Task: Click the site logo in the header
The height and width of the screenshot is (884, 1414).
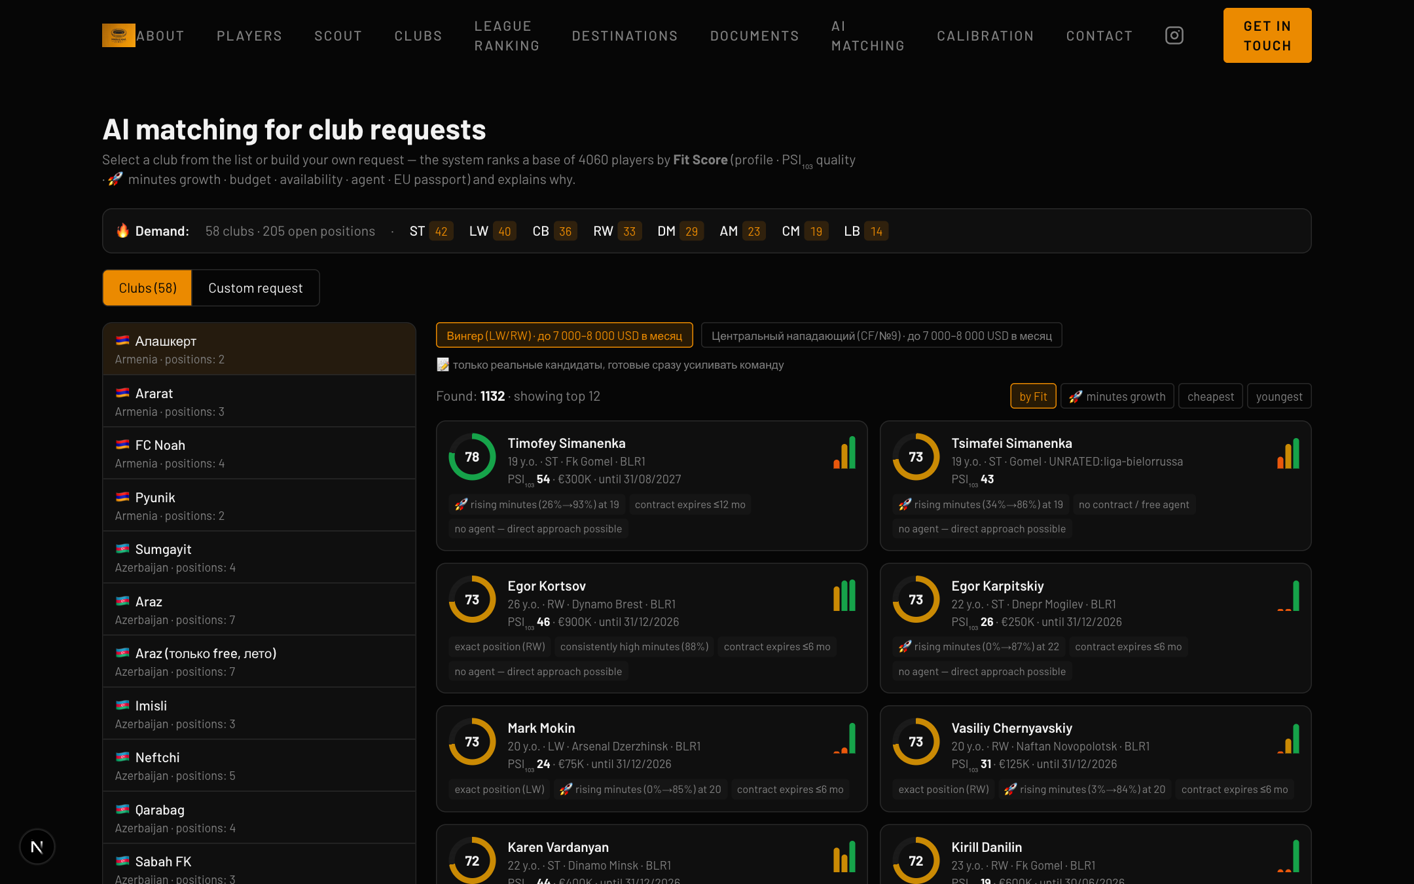Action: [118, 35]
